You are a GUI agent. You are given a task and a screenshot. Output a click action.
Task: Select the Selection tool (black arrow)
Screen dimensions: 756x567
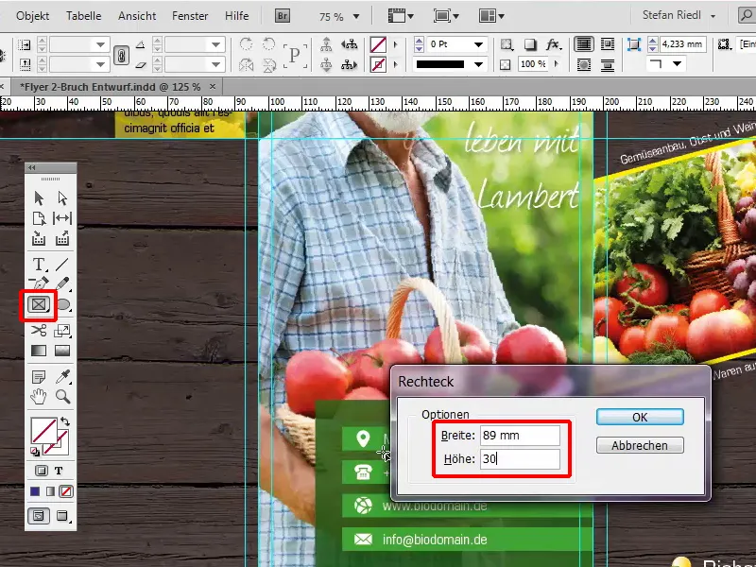point(39,198)
